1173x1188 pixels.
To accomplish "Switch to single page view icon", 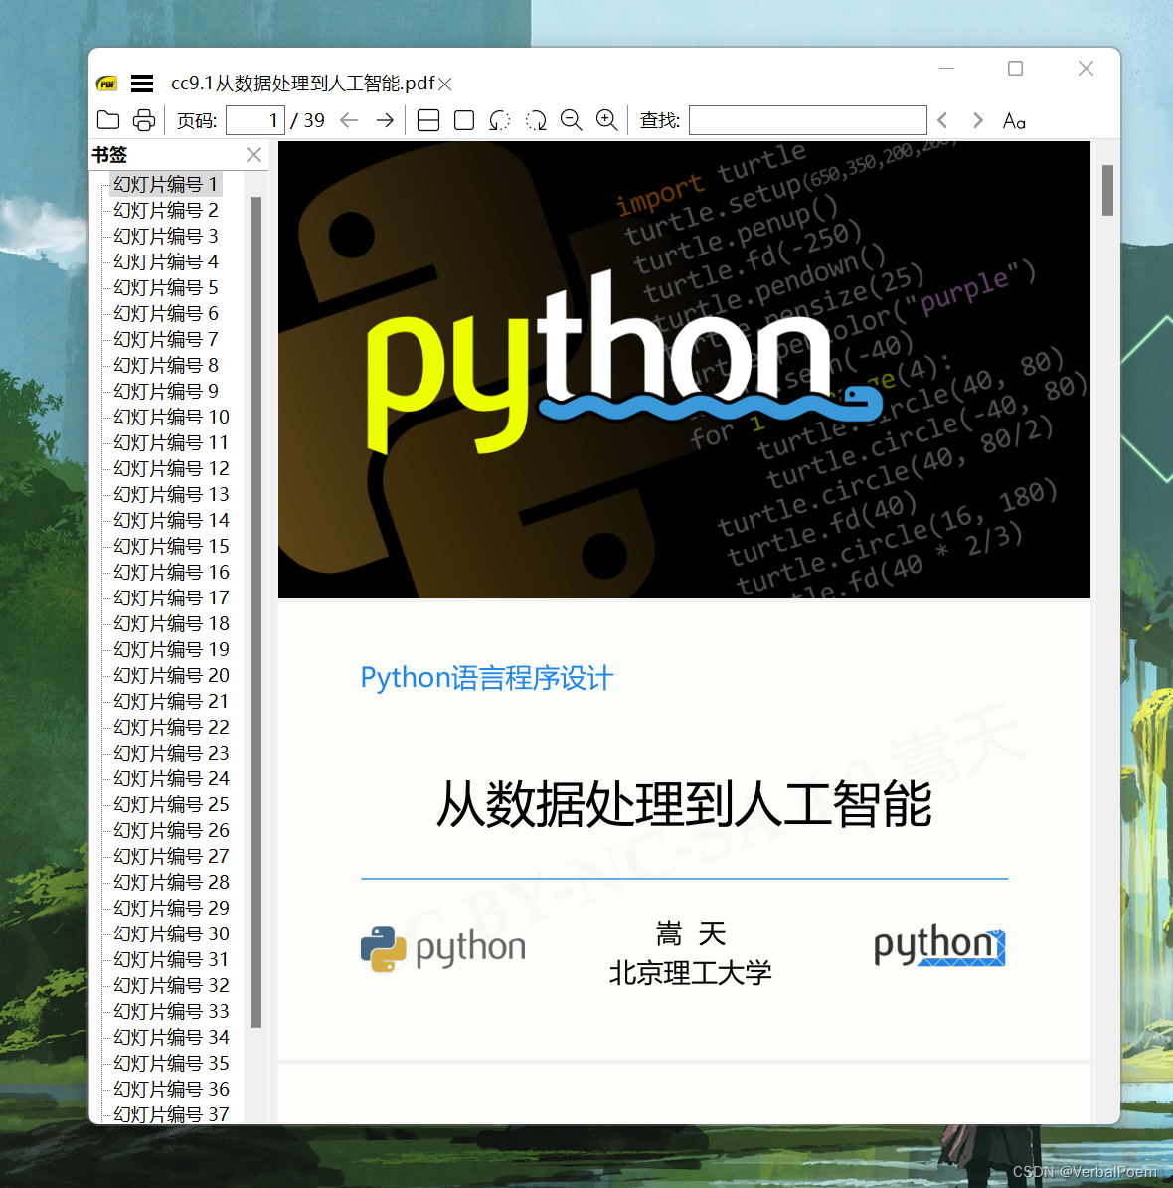I will 464,120.
